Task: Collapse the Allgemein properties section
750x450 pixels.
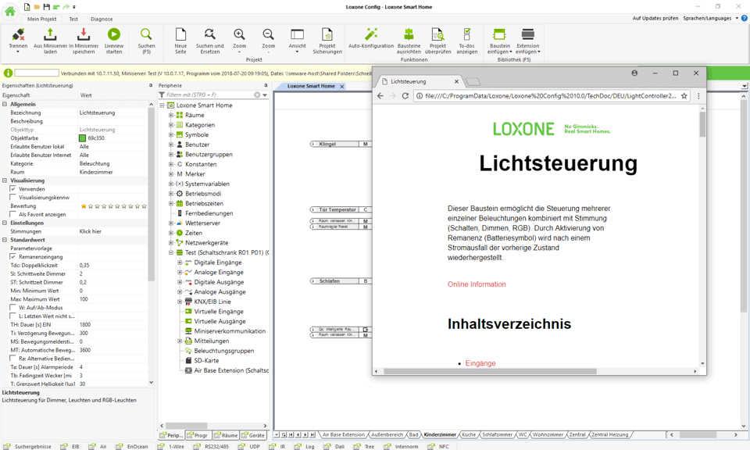Action: coord(5,104)
